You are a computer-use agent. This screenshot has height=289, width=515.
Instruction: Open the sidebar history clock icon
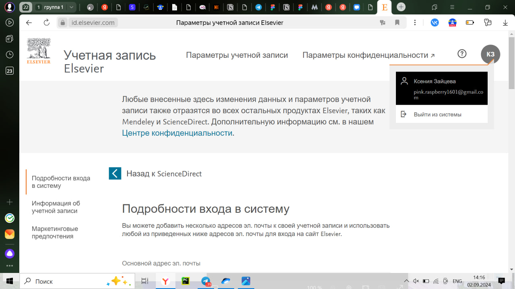pos(10,55)
